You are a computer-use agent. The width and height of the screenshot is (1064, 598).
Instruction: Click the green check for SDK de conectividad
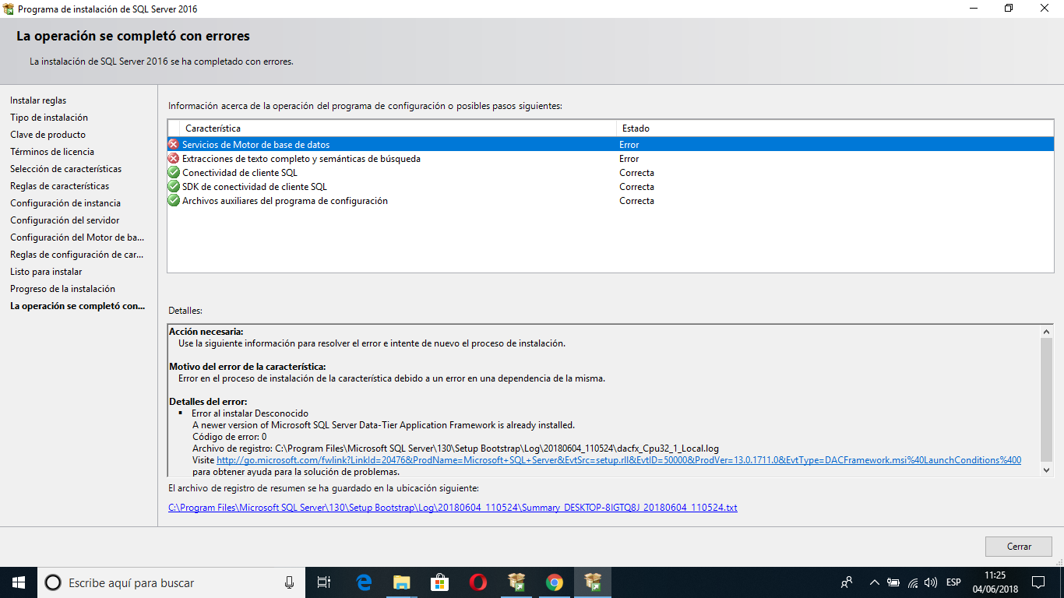[174, 187]
